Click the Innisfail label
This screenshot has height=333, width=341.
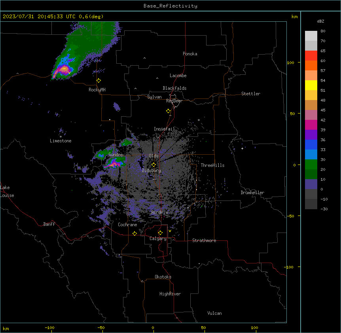click(164, 129)
